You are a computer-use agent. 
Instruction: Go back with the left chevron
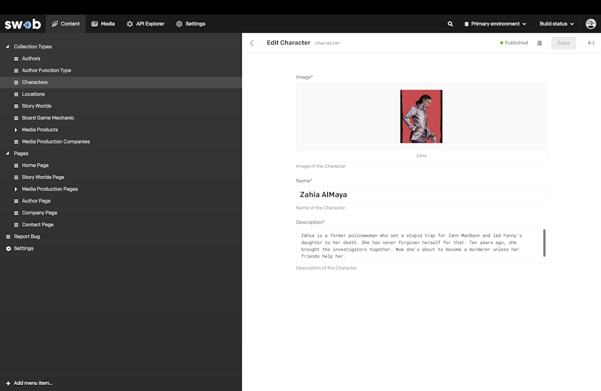point(252,43)
